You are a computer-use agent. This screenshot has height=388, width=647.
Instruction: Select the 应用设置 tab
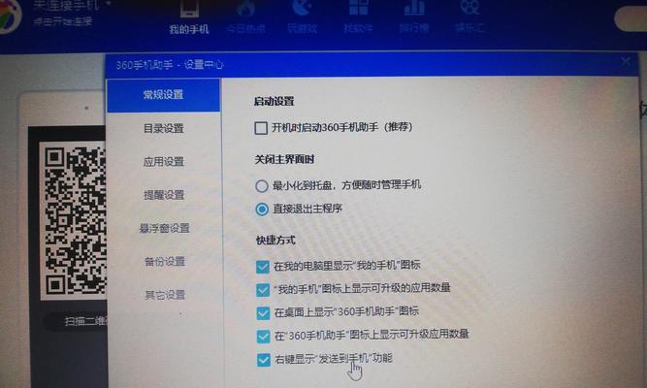[x=163, y=162]
